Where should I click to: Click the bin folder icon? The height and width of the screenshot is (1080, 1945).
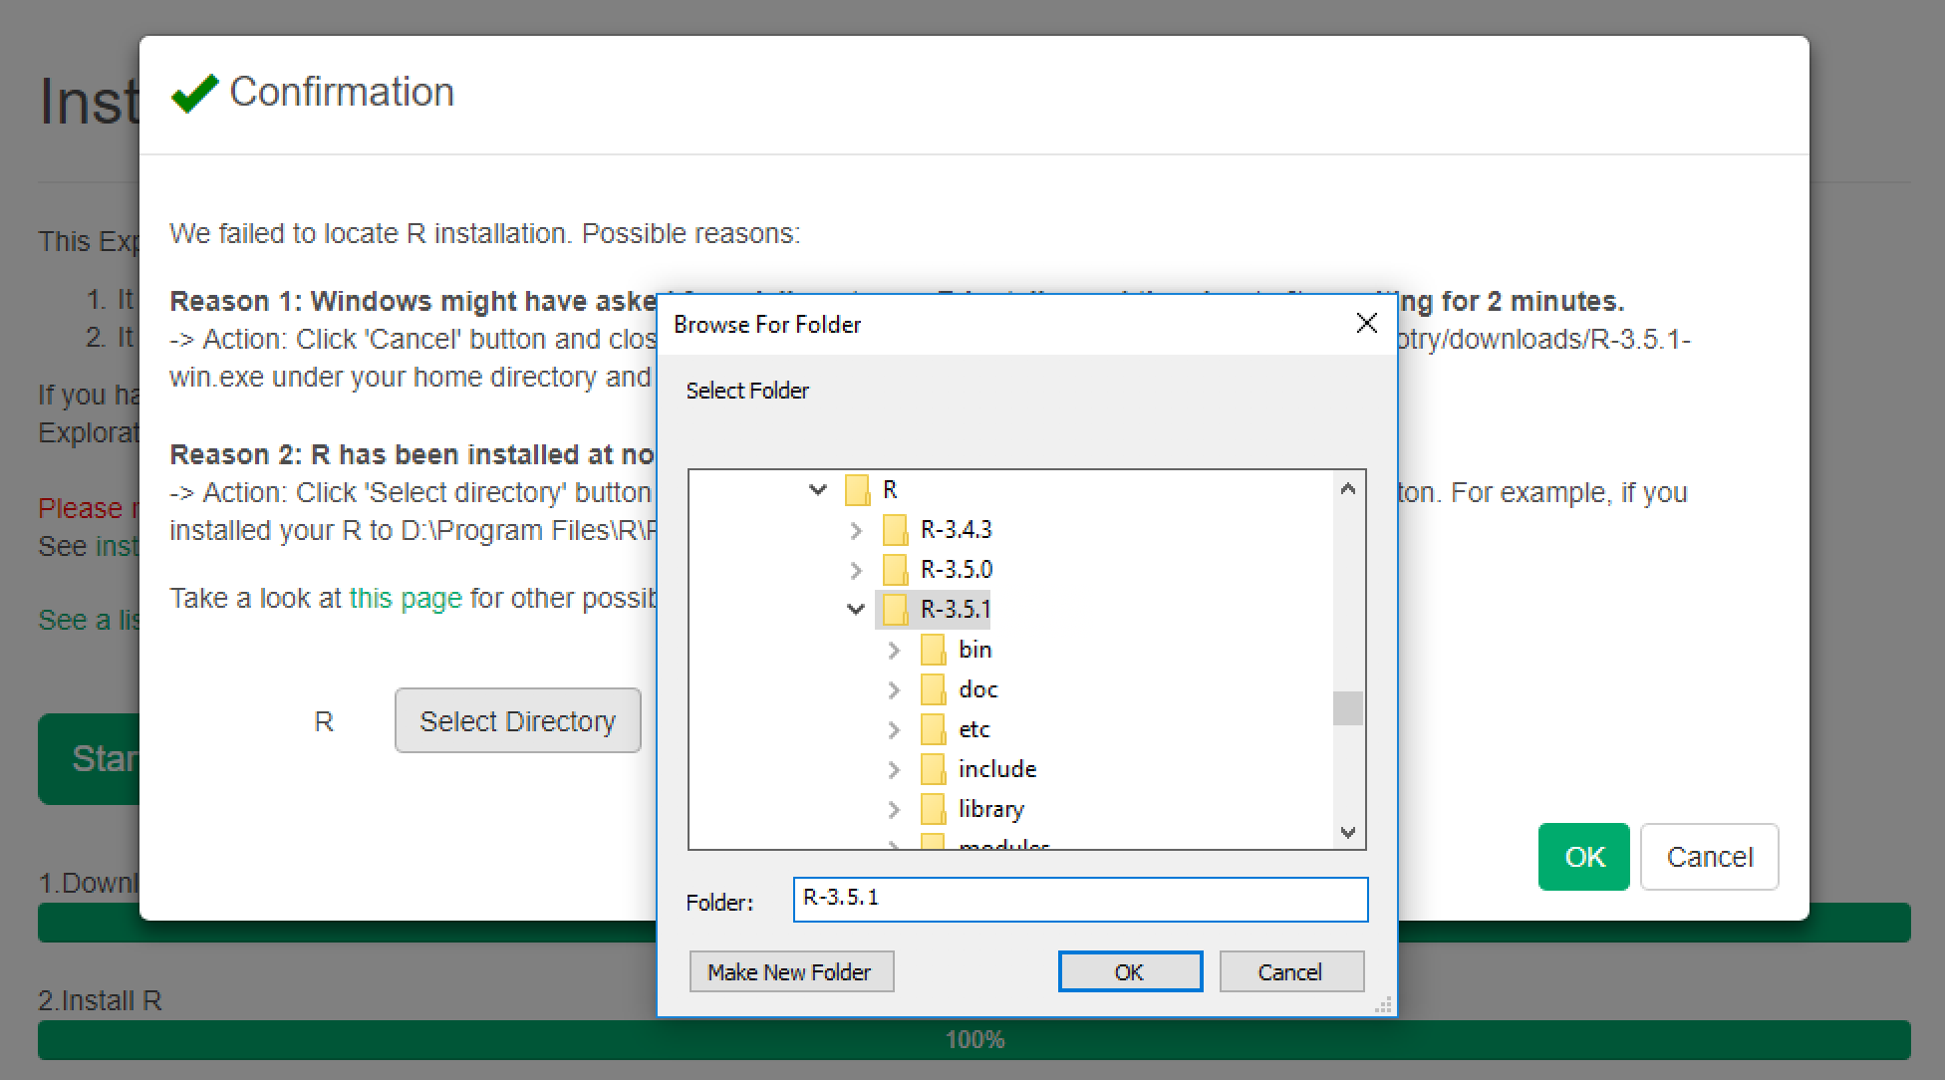(933, 650)
